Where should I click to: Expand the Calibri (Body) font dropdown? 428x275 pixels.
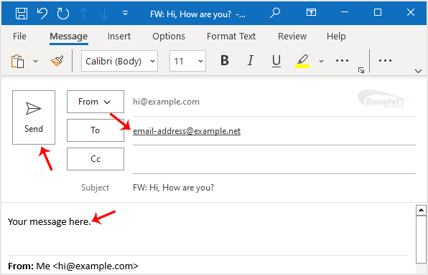click(x=119, y=61)
